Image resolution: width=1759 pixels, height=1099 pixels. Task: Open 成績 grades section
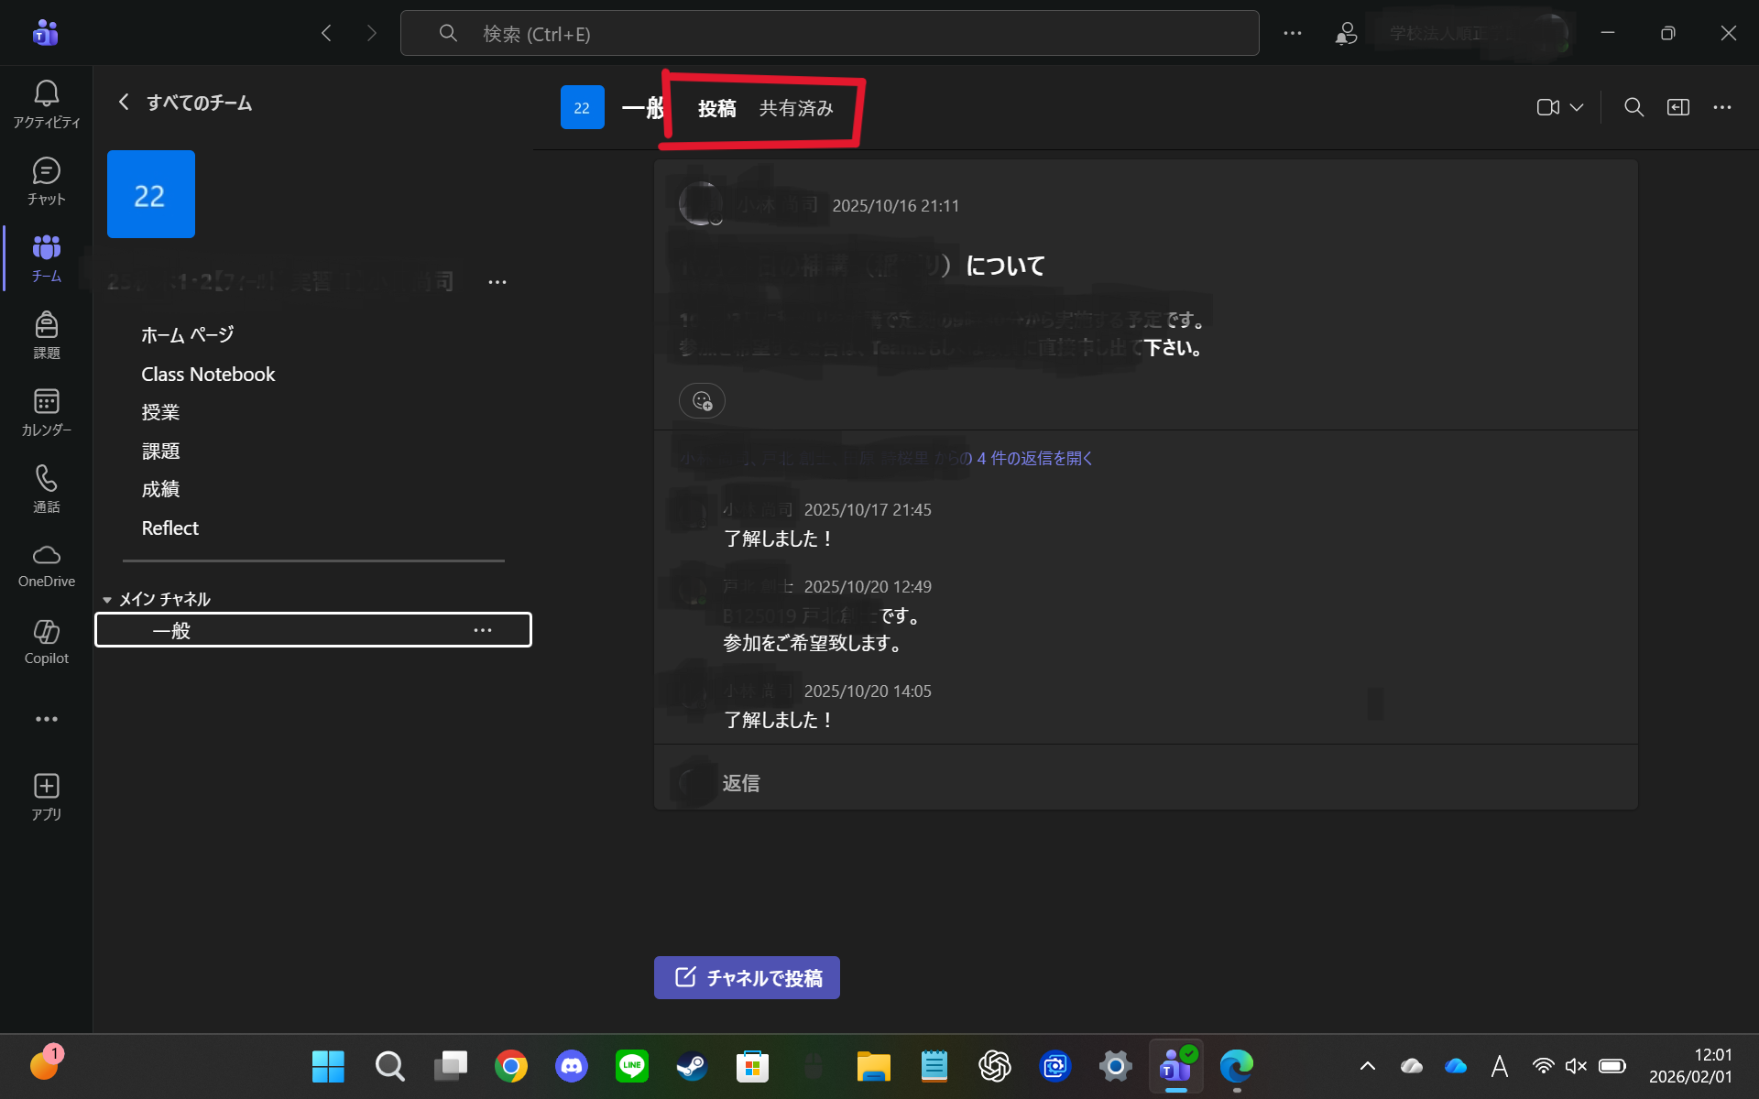160,489
